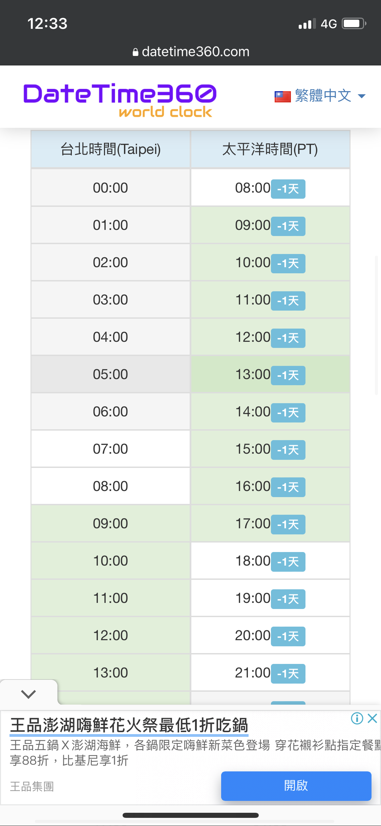Tap the datetime360.com address bar
The image size is (381, 826).
pos(191,52)
